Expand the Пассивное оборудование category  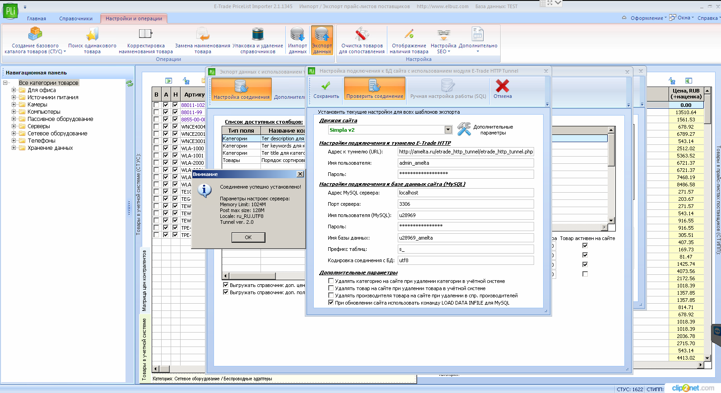pos(14,119)
